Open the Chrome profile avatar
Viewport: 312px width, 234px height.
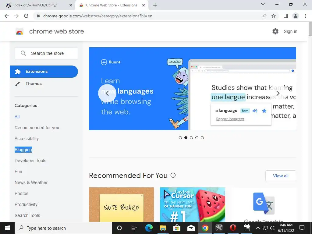point(296,16)
